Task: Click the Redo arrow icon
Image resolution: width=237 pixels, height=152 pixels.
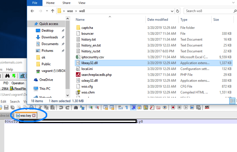Action: tap(67, 107)
